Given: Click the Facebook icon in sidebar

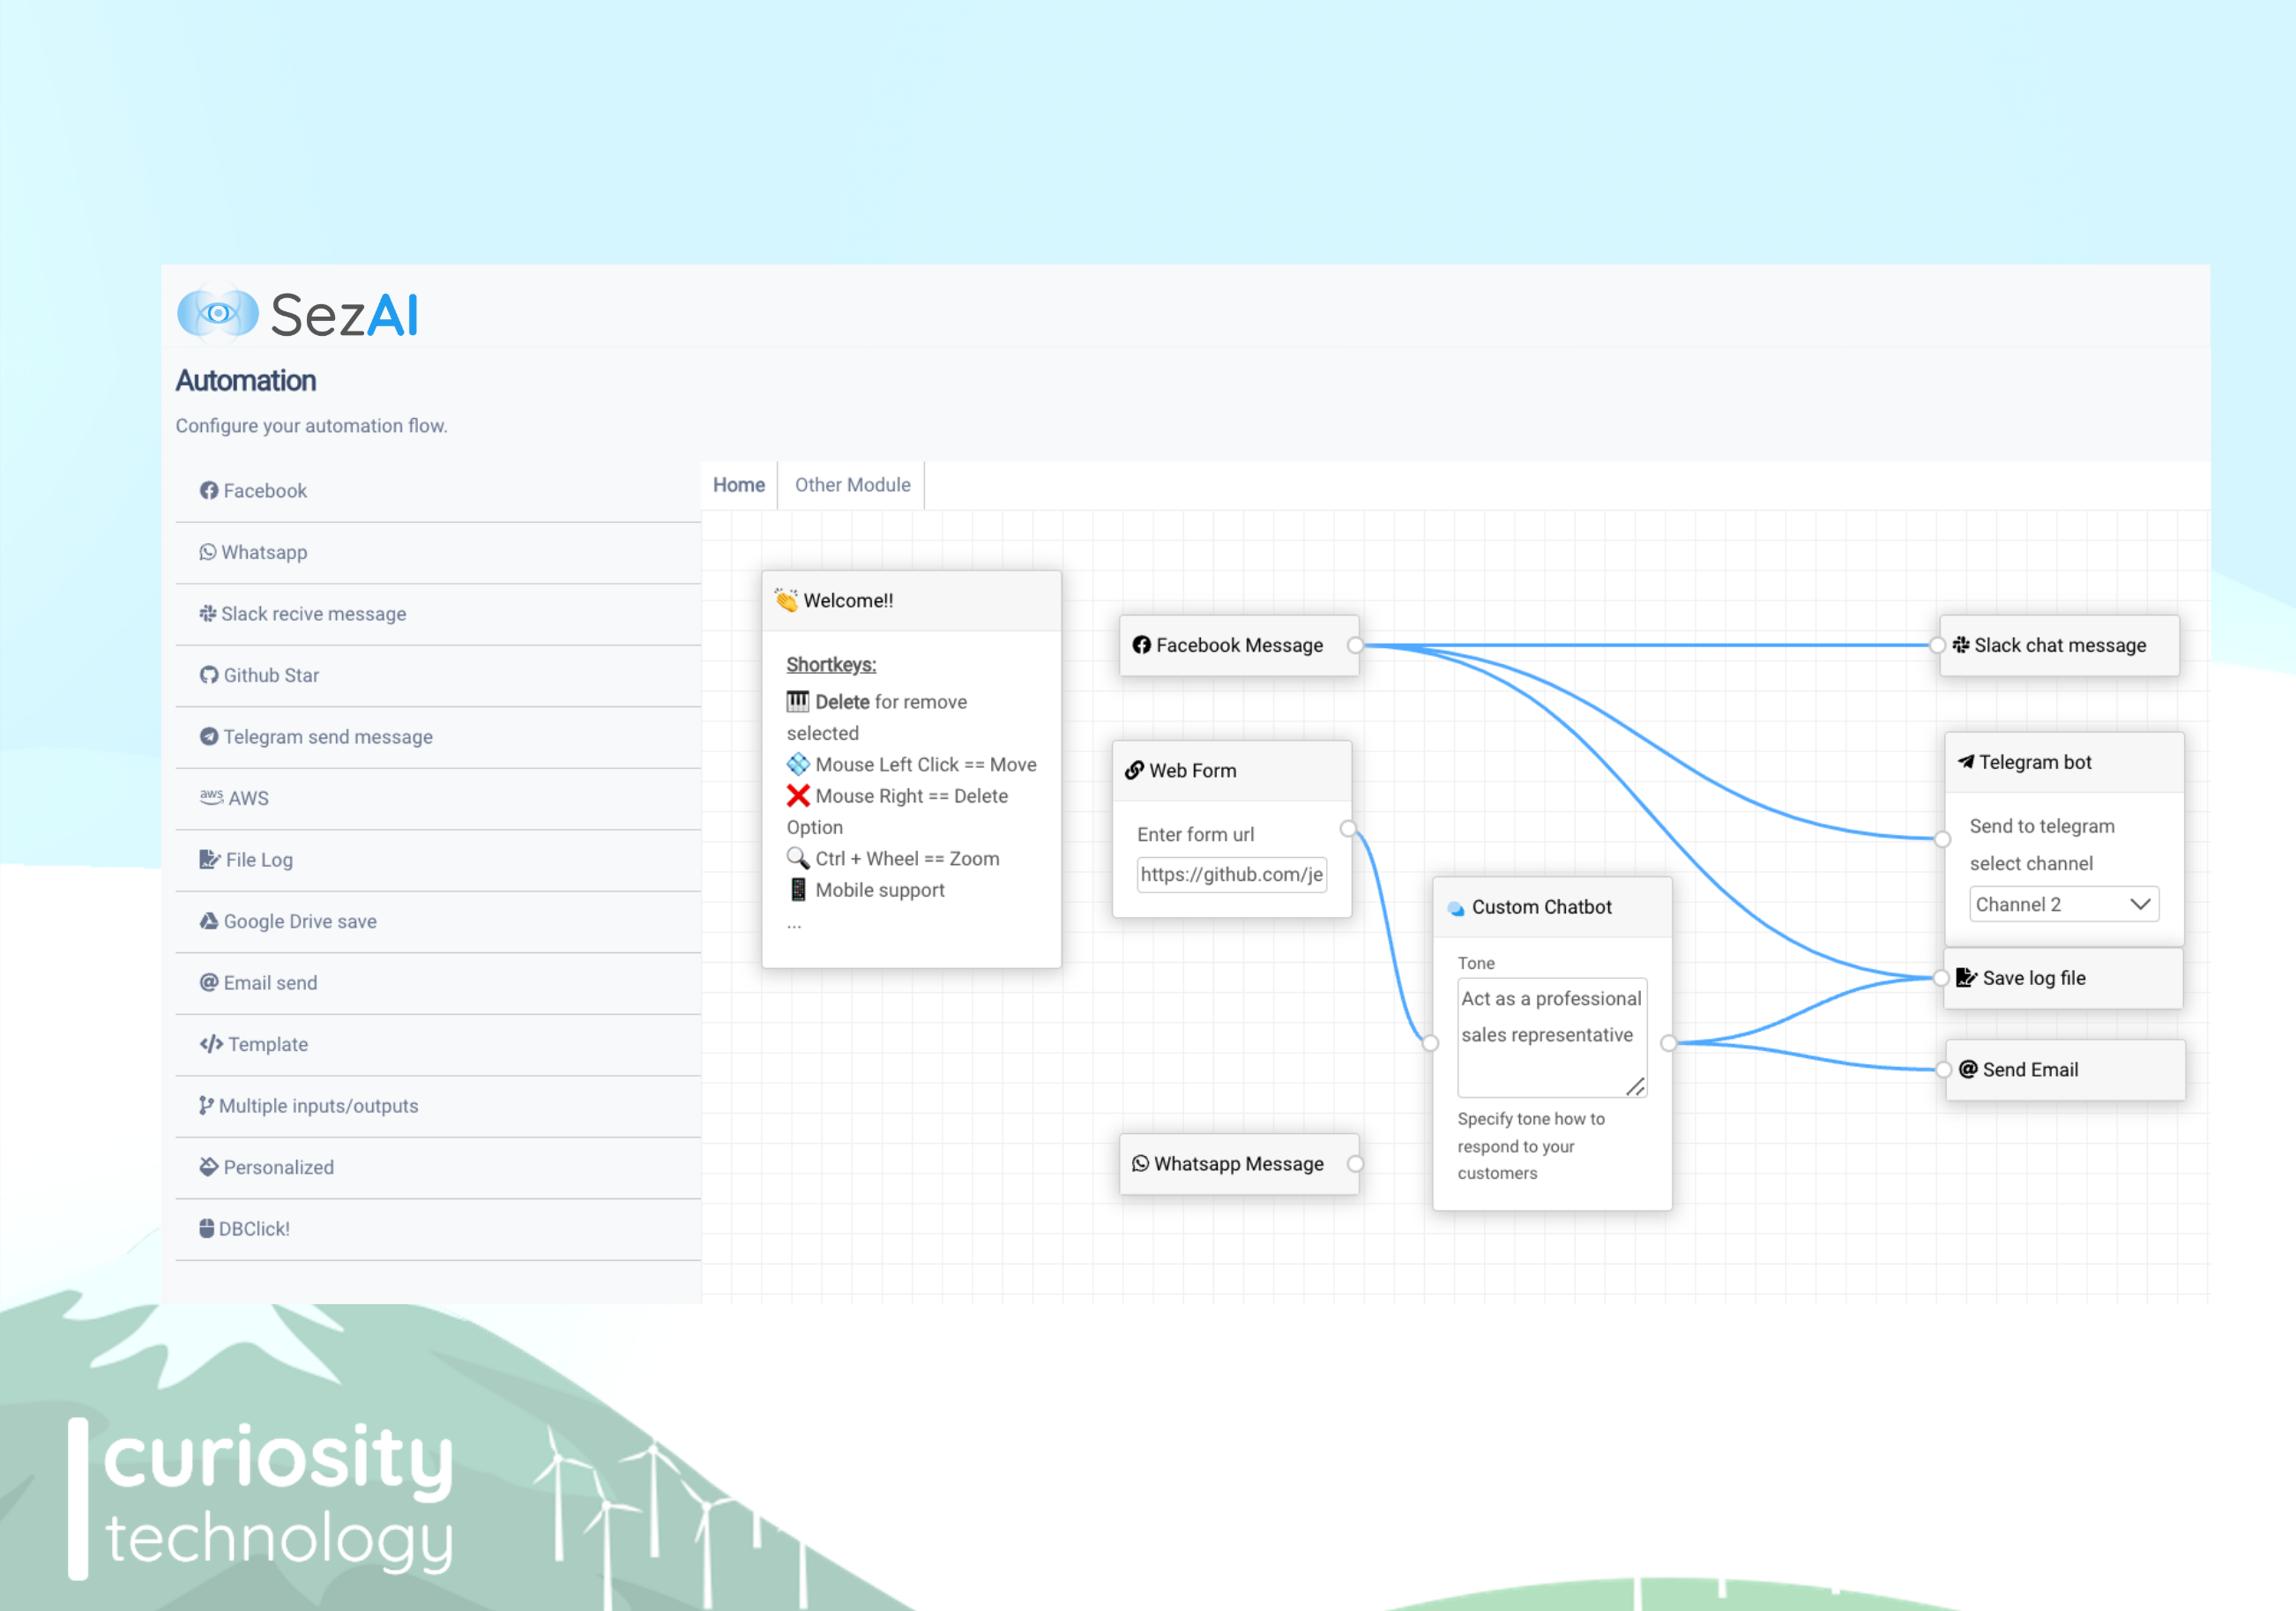Looking at the screenshot, I should [x=208, y=490].
